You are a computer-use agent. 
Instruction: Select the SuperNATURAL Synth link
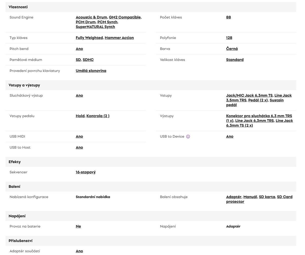95,27
